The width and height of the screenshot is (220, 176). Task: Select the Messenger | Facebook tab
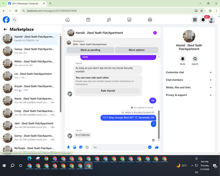(26, 4)
